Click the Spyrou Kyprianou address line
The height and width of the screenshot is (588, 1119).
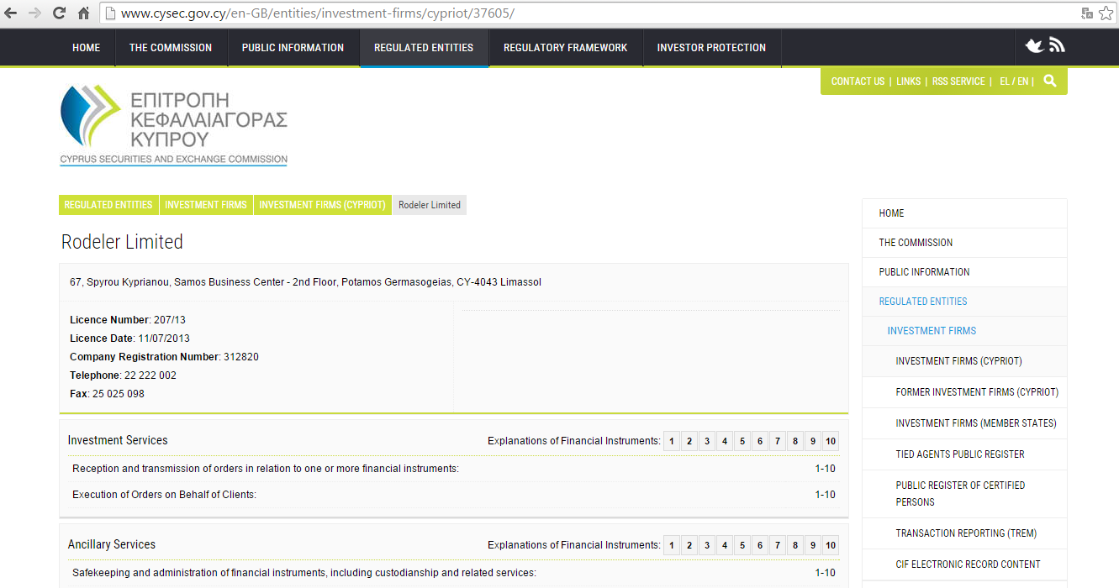coord(305,282)
